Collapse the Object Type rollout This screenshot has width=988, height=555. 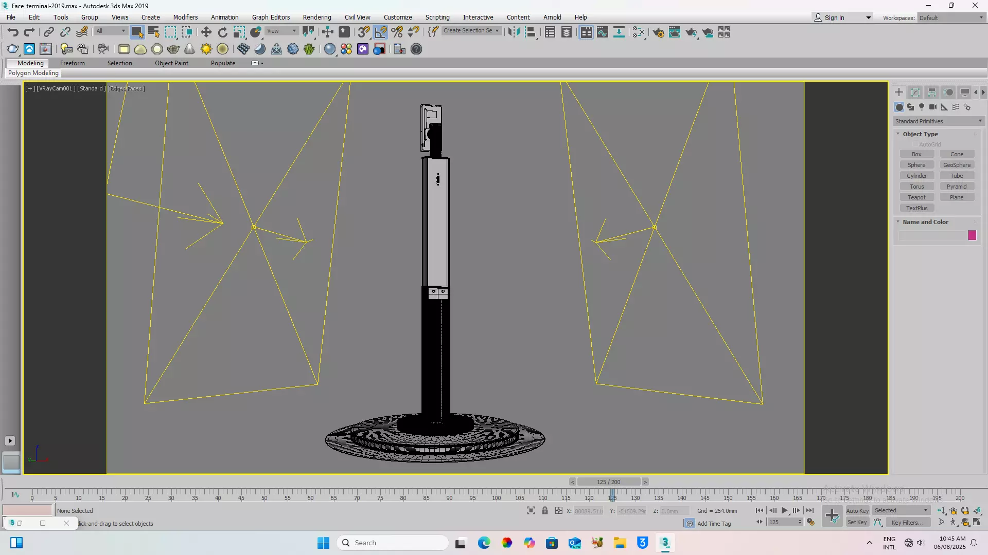click(x=920, y=134)
